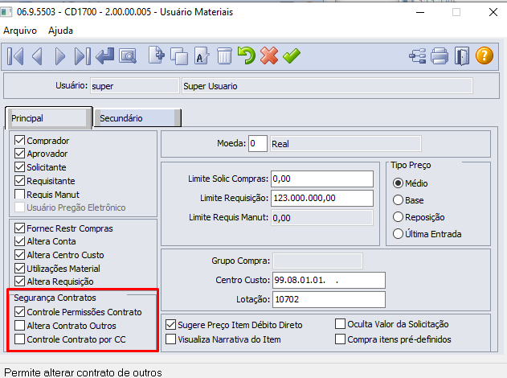
Task: Toggle the Aprovador checkbox
Action: click(x=20, y=154)
